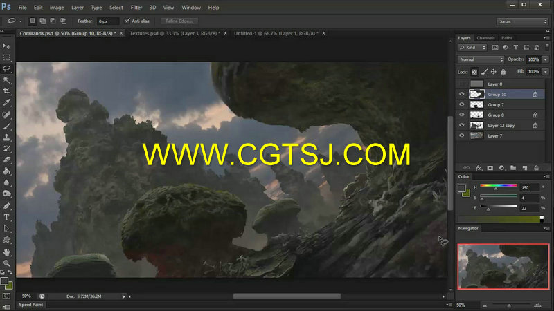Choose New selection mode in options bar
Screen dimensions: 554x311
point(33,21)
